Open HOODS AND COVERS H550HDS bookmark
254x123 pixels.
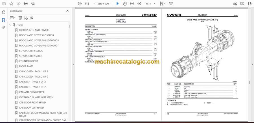pos(36,35)
